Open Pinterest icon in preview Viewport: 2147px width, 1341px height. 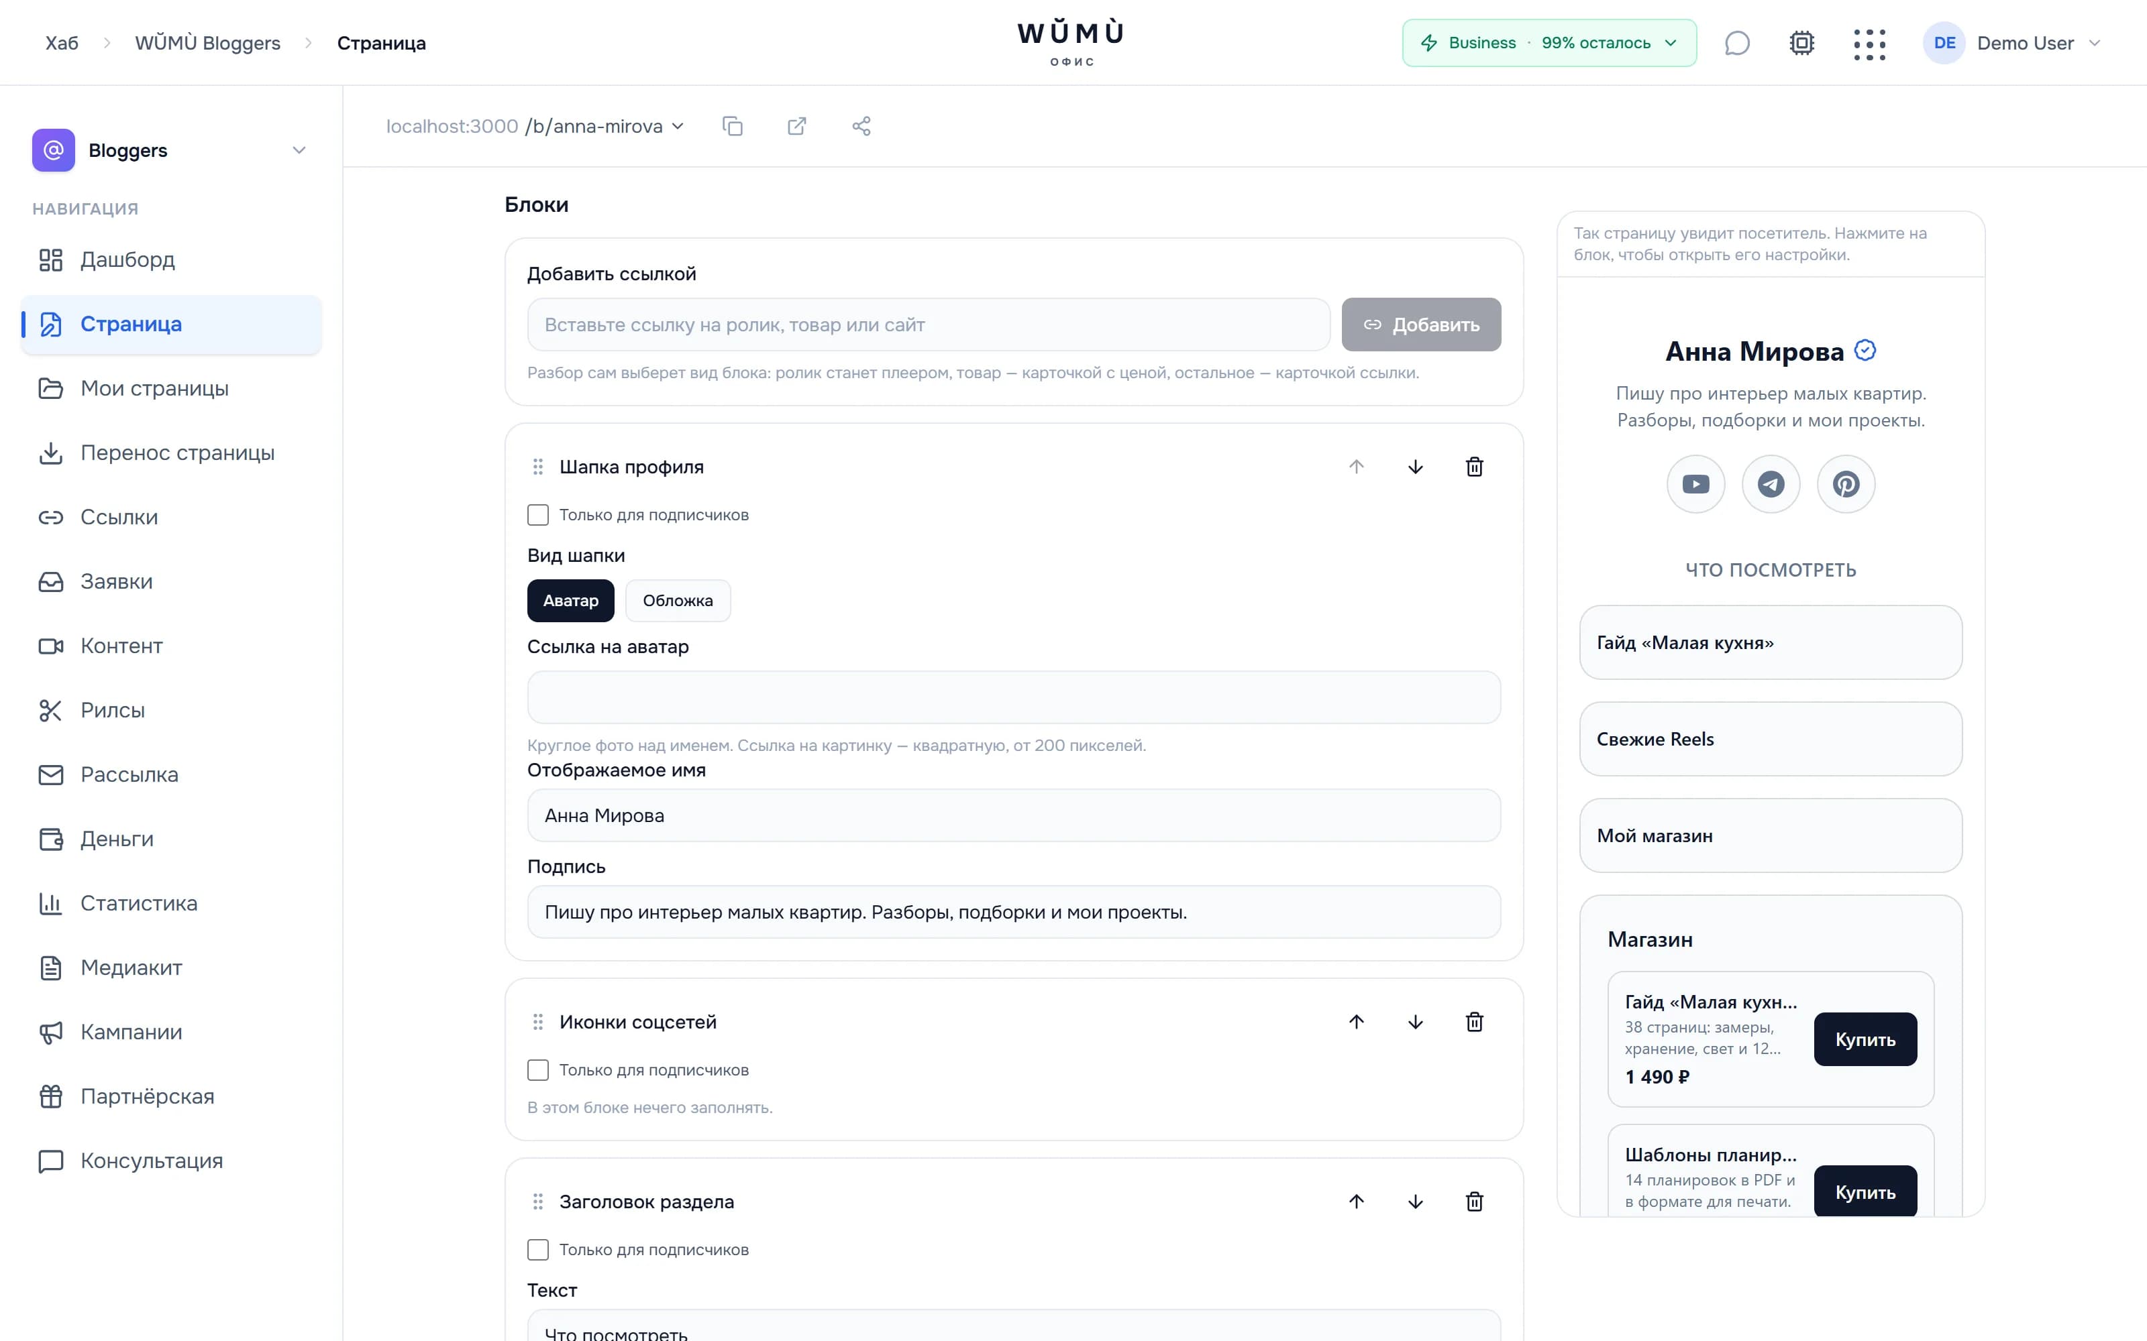coord(1845,484)
